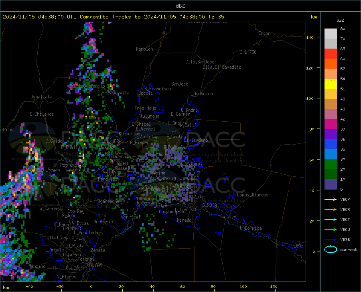Click the Tulumaya place label

coord(150,116)
